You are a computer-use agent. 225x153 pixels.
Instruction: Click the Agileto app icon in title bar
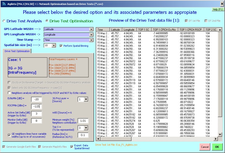[4, 4]
